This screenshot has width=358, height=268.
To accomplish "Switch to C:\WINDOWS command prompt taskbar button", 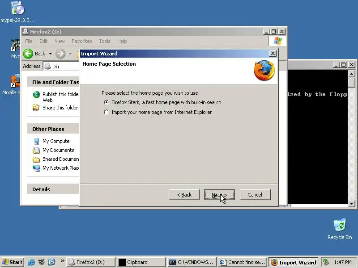I will pyautogui.click(x=192, y=262).
